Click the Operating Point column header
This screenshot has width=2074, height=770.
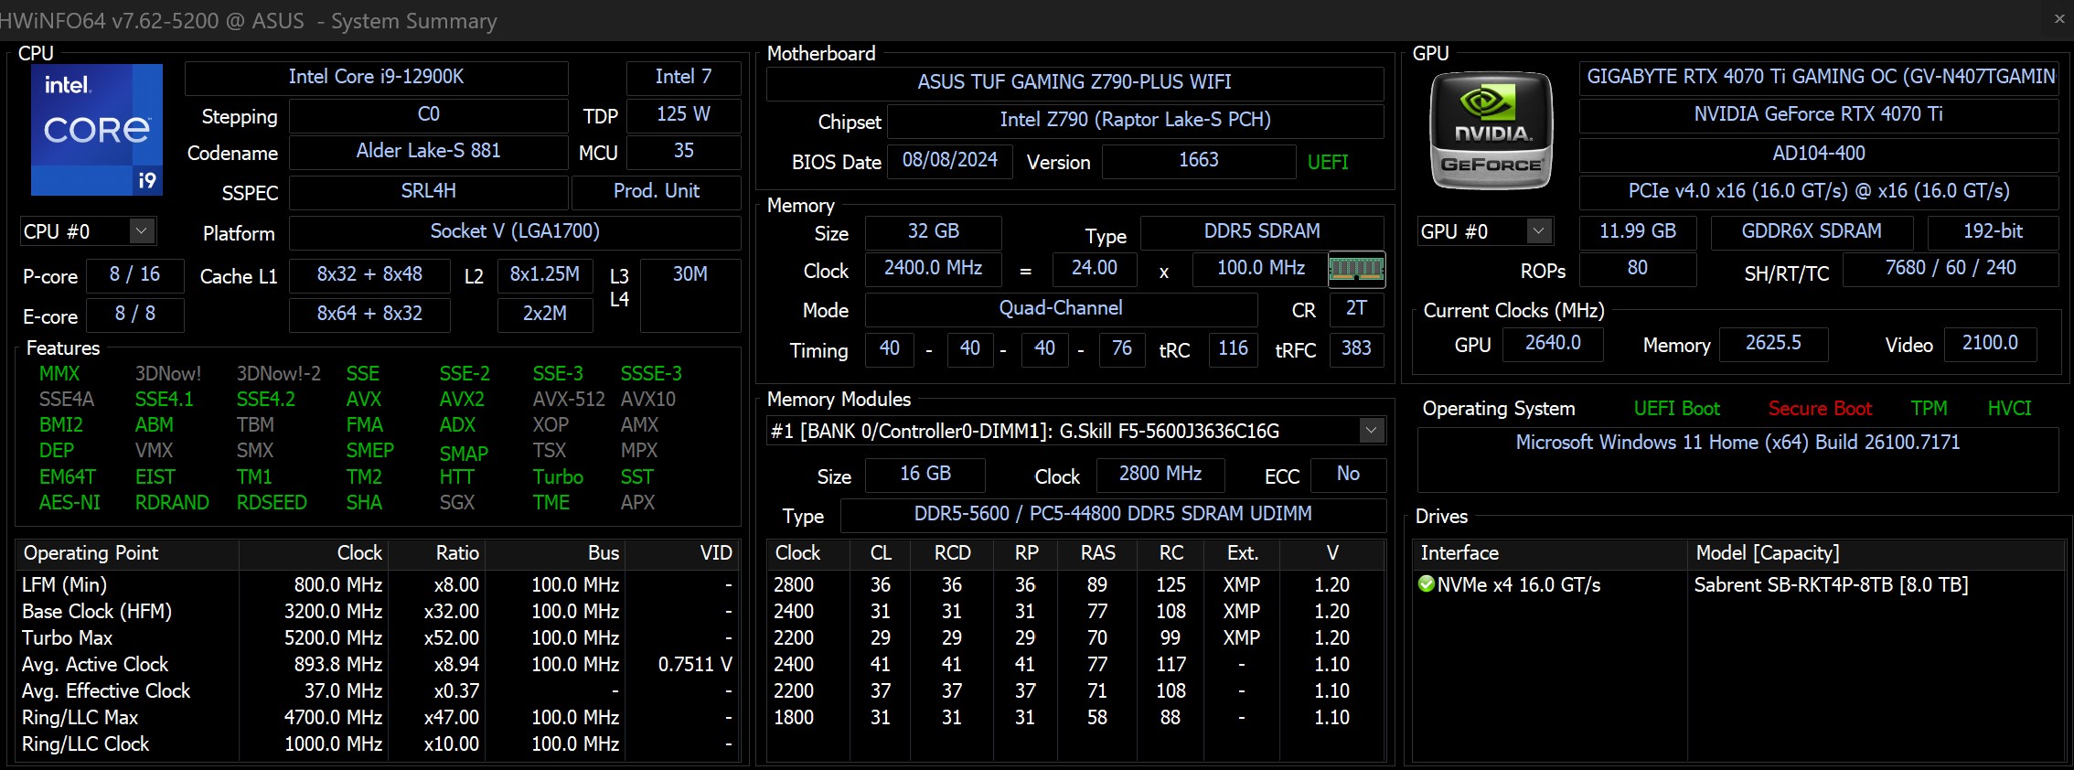pyautogui.click(x=91, y=553)
